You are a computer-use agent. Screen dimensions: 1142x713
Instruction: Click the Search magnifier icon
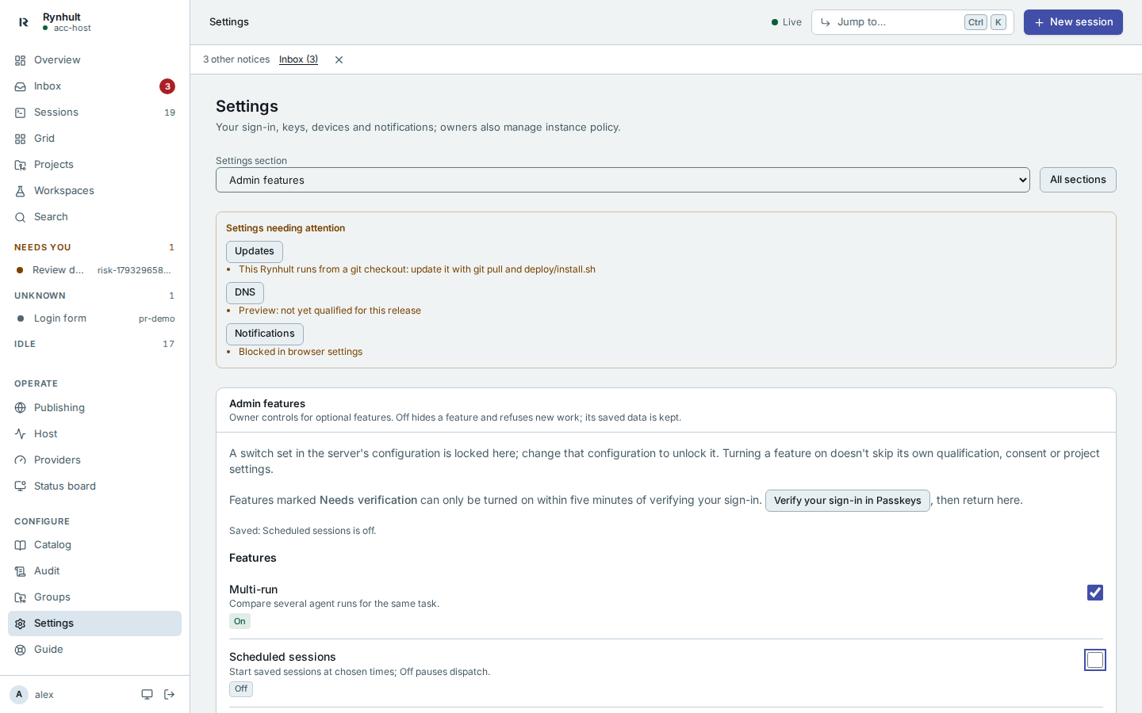click(x=21, y=217)
